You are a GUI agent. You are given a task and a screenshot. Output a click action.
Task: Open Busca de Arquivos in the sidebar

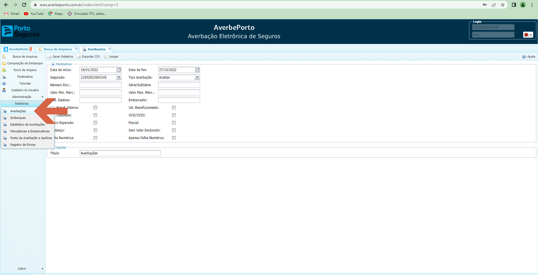(23, 57)
